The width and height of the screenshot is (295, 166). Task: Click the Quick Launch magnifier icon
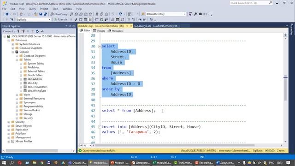[x=271, y=3]
